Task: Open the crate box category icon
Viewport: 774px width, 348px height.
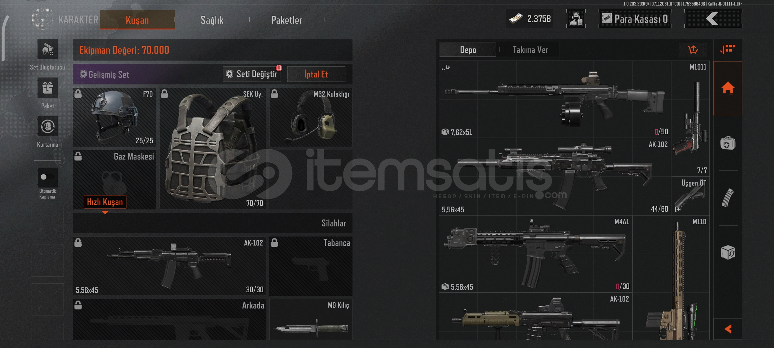Action: (x=728, y=252)
